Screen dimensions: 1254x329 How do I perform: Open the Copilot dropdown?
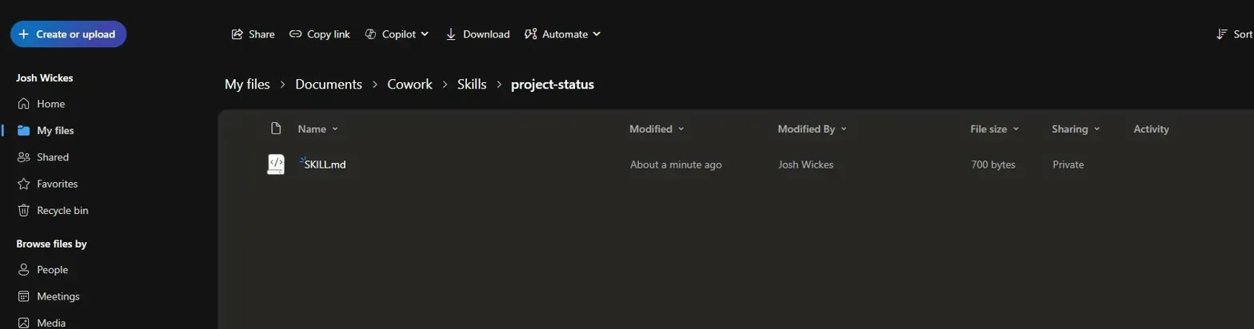click(x=397, y=34)
